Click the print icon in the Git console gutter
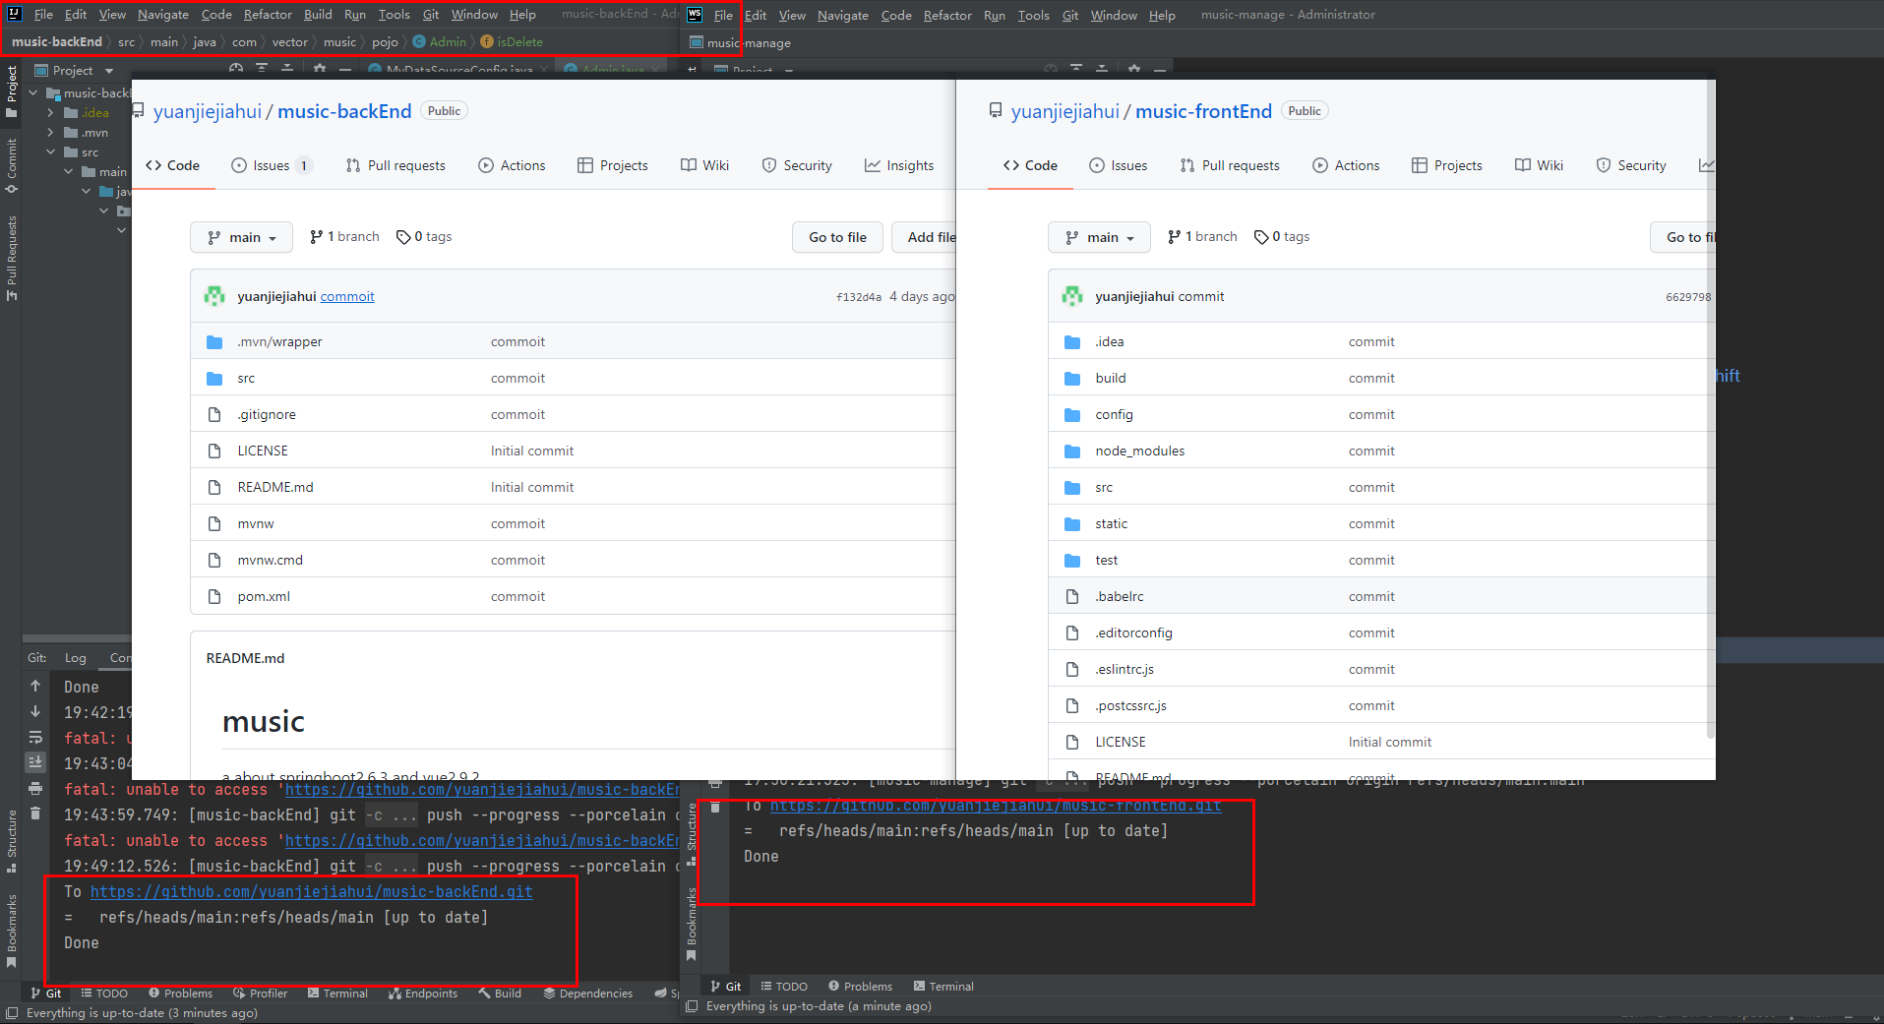The height and width of the screenshot is (1024, 1884). tap(35, 788)
